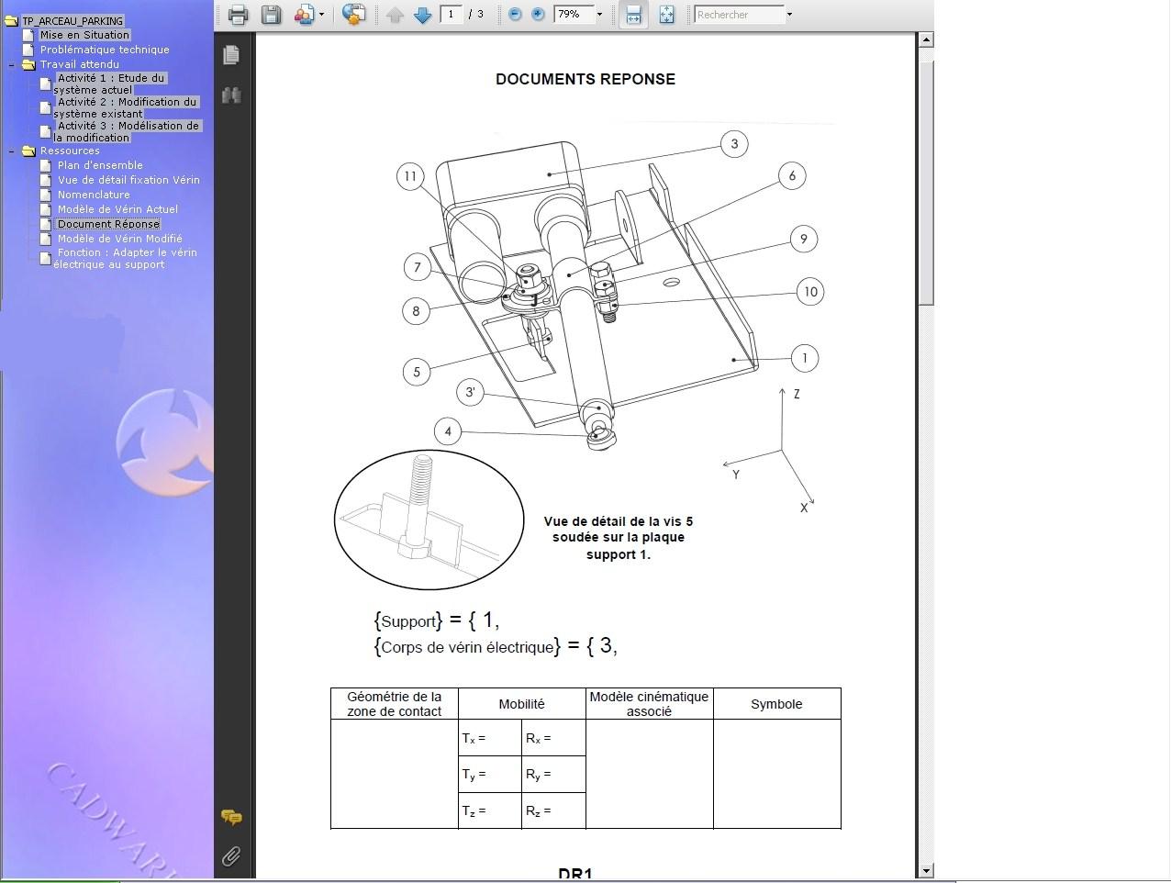Open the paperclip attachments panel
Screen dimensions: 1171x883
click(231, 856)
